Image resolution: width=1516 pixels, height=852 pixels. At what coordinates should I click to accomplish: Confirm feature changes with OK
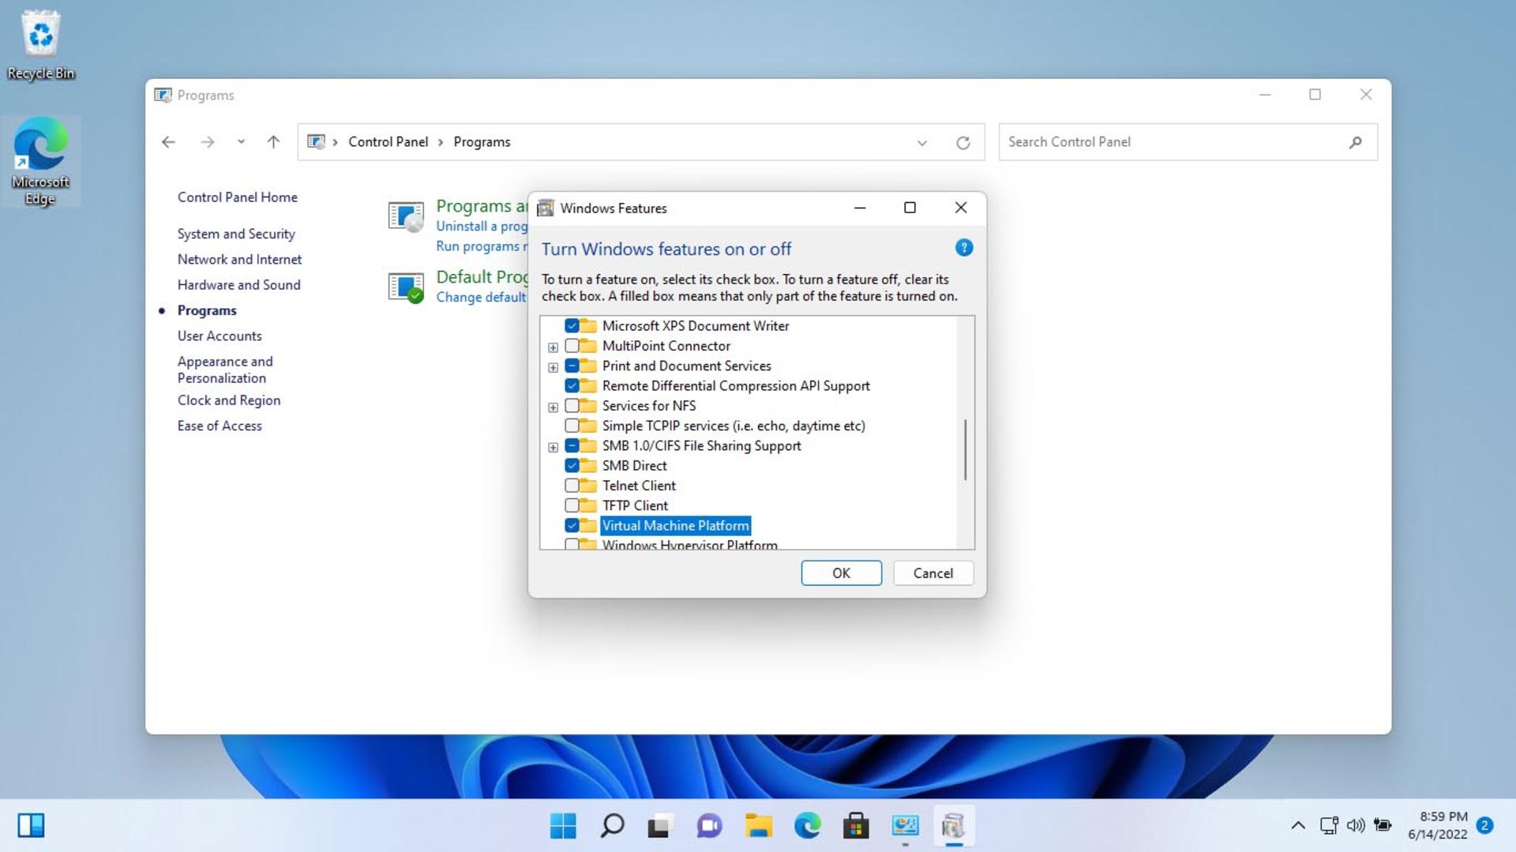(841, 573)
